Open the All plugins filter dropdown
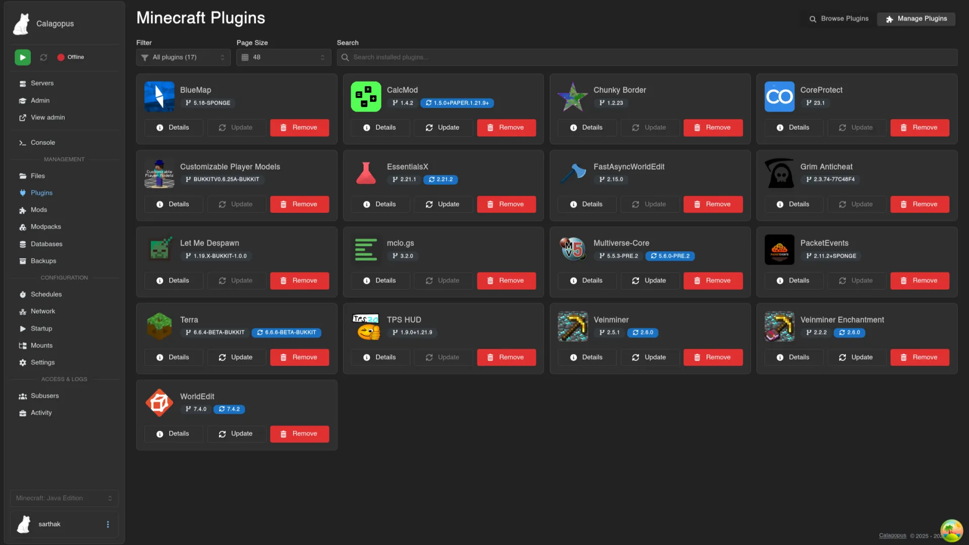This screenshot has height=545, width=969. pyautogui.click(x=183, y=58)
